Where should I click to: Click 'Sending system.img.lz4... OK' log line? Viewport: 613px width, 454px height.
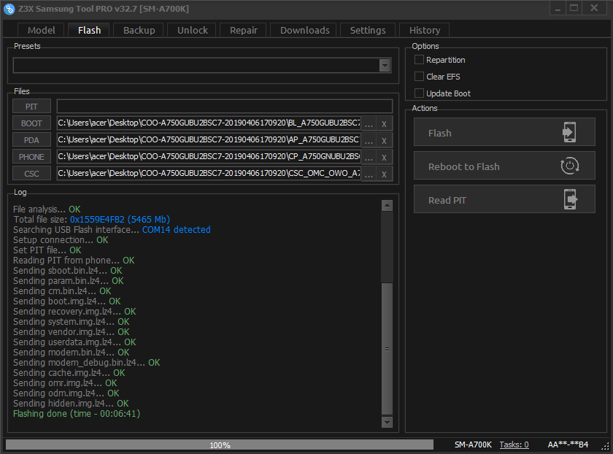(72, 322)
